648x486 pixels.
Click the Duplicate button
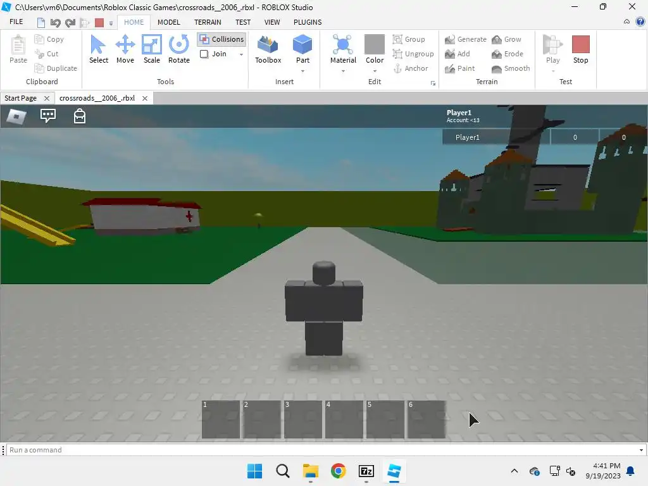pos(56,68)
